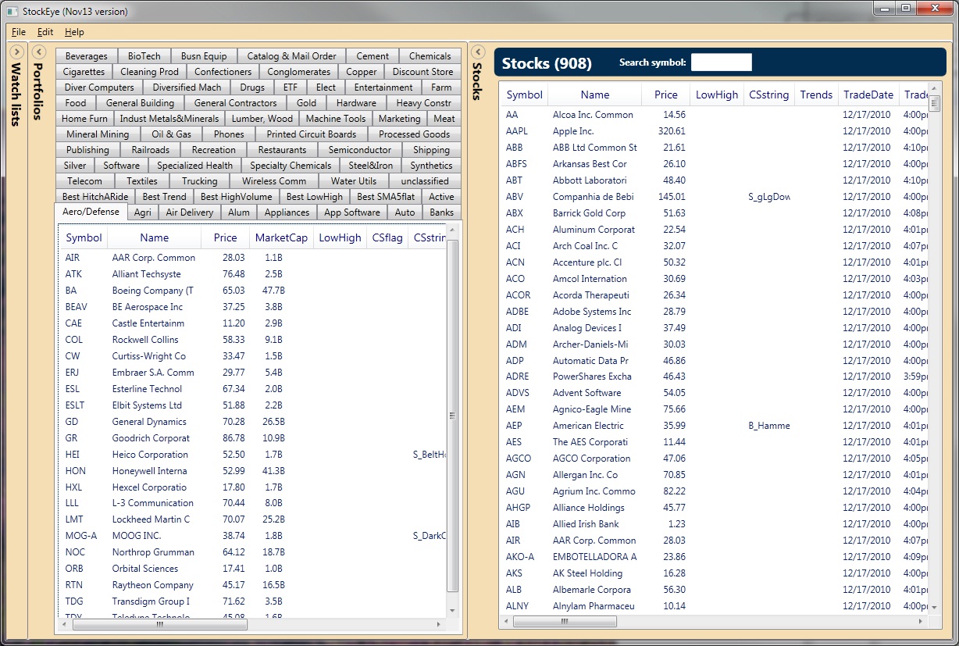Select the BA Boeing Company row
The image size is (959, 646).
pyautogui.click(x=254, y=291)
